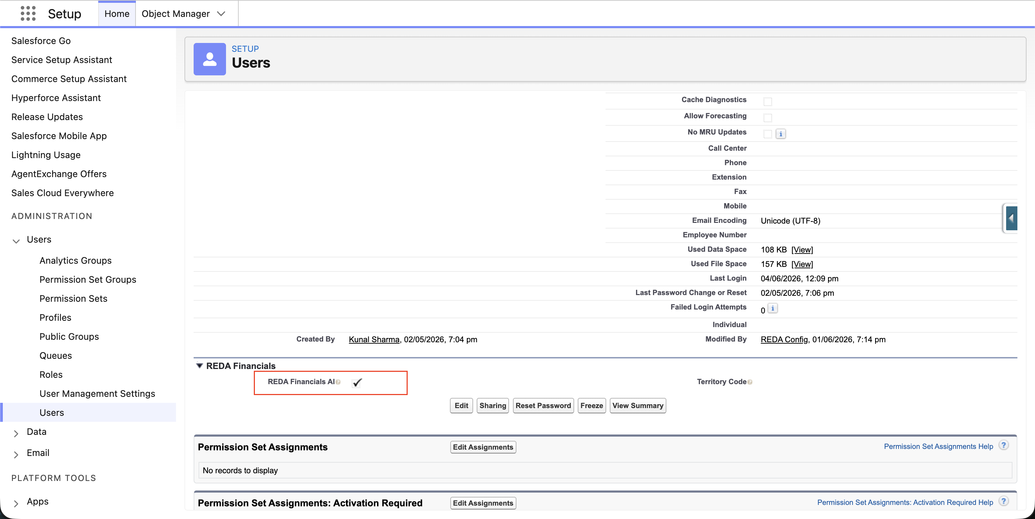This screenshot has height=519, width=1035.
Task: Click question mark icon for Permission Set Assignments Help
Action: [x=1003, y=445]
